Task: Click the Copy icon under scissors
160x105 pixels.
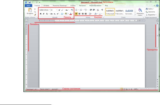Action: click(35, 12)
